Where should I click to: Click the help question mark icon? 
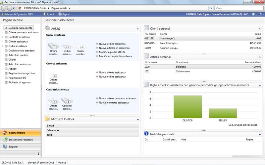[261, 14]
